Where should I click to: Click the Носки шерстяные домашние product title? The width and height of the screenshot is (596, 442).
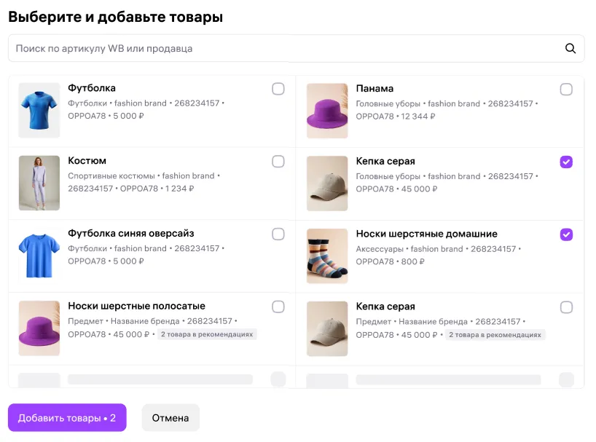426,234
